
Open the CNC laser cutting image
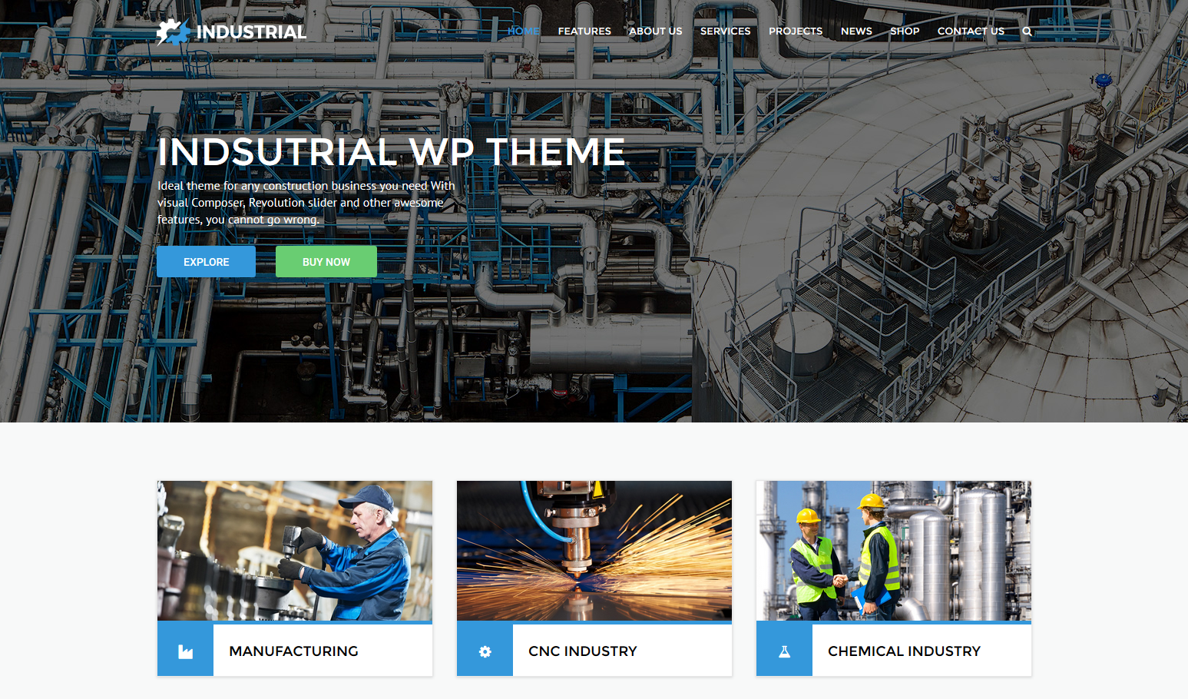594,551
